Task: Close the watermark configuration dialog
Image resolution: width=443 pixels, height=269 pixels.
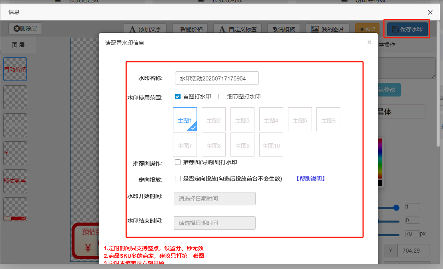Action: tap(369, 42)
